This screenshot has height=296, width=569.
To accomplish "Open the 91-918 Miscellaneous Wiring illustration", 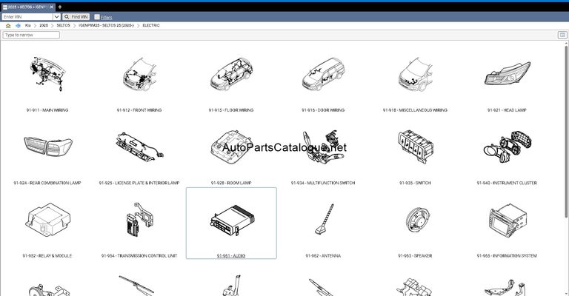I will (415, 74).
